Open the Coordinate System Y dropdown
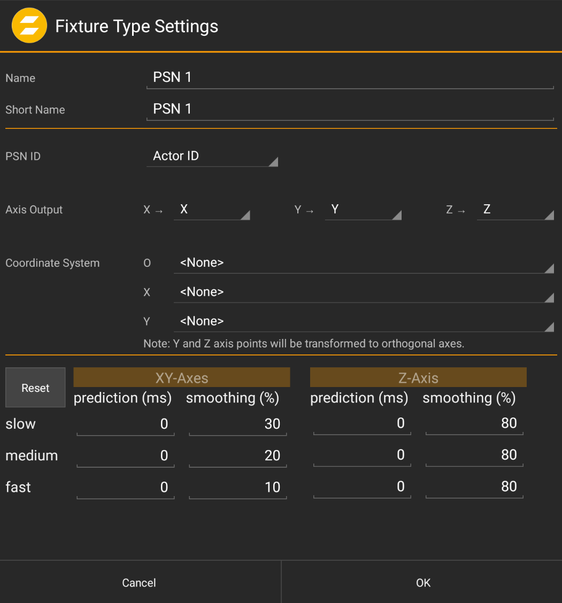The image size is (562, 603). tap(364, 321)
